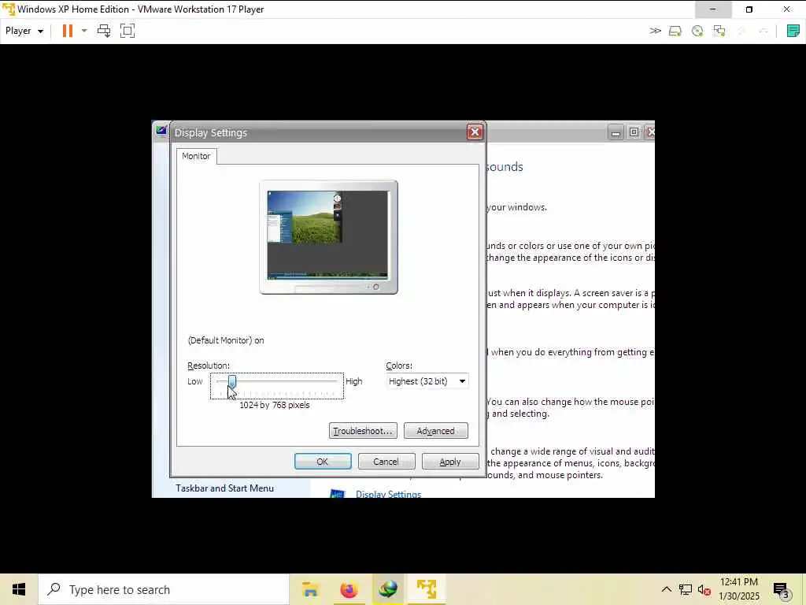Minimize the background Control Panel window

pos(616,132)
